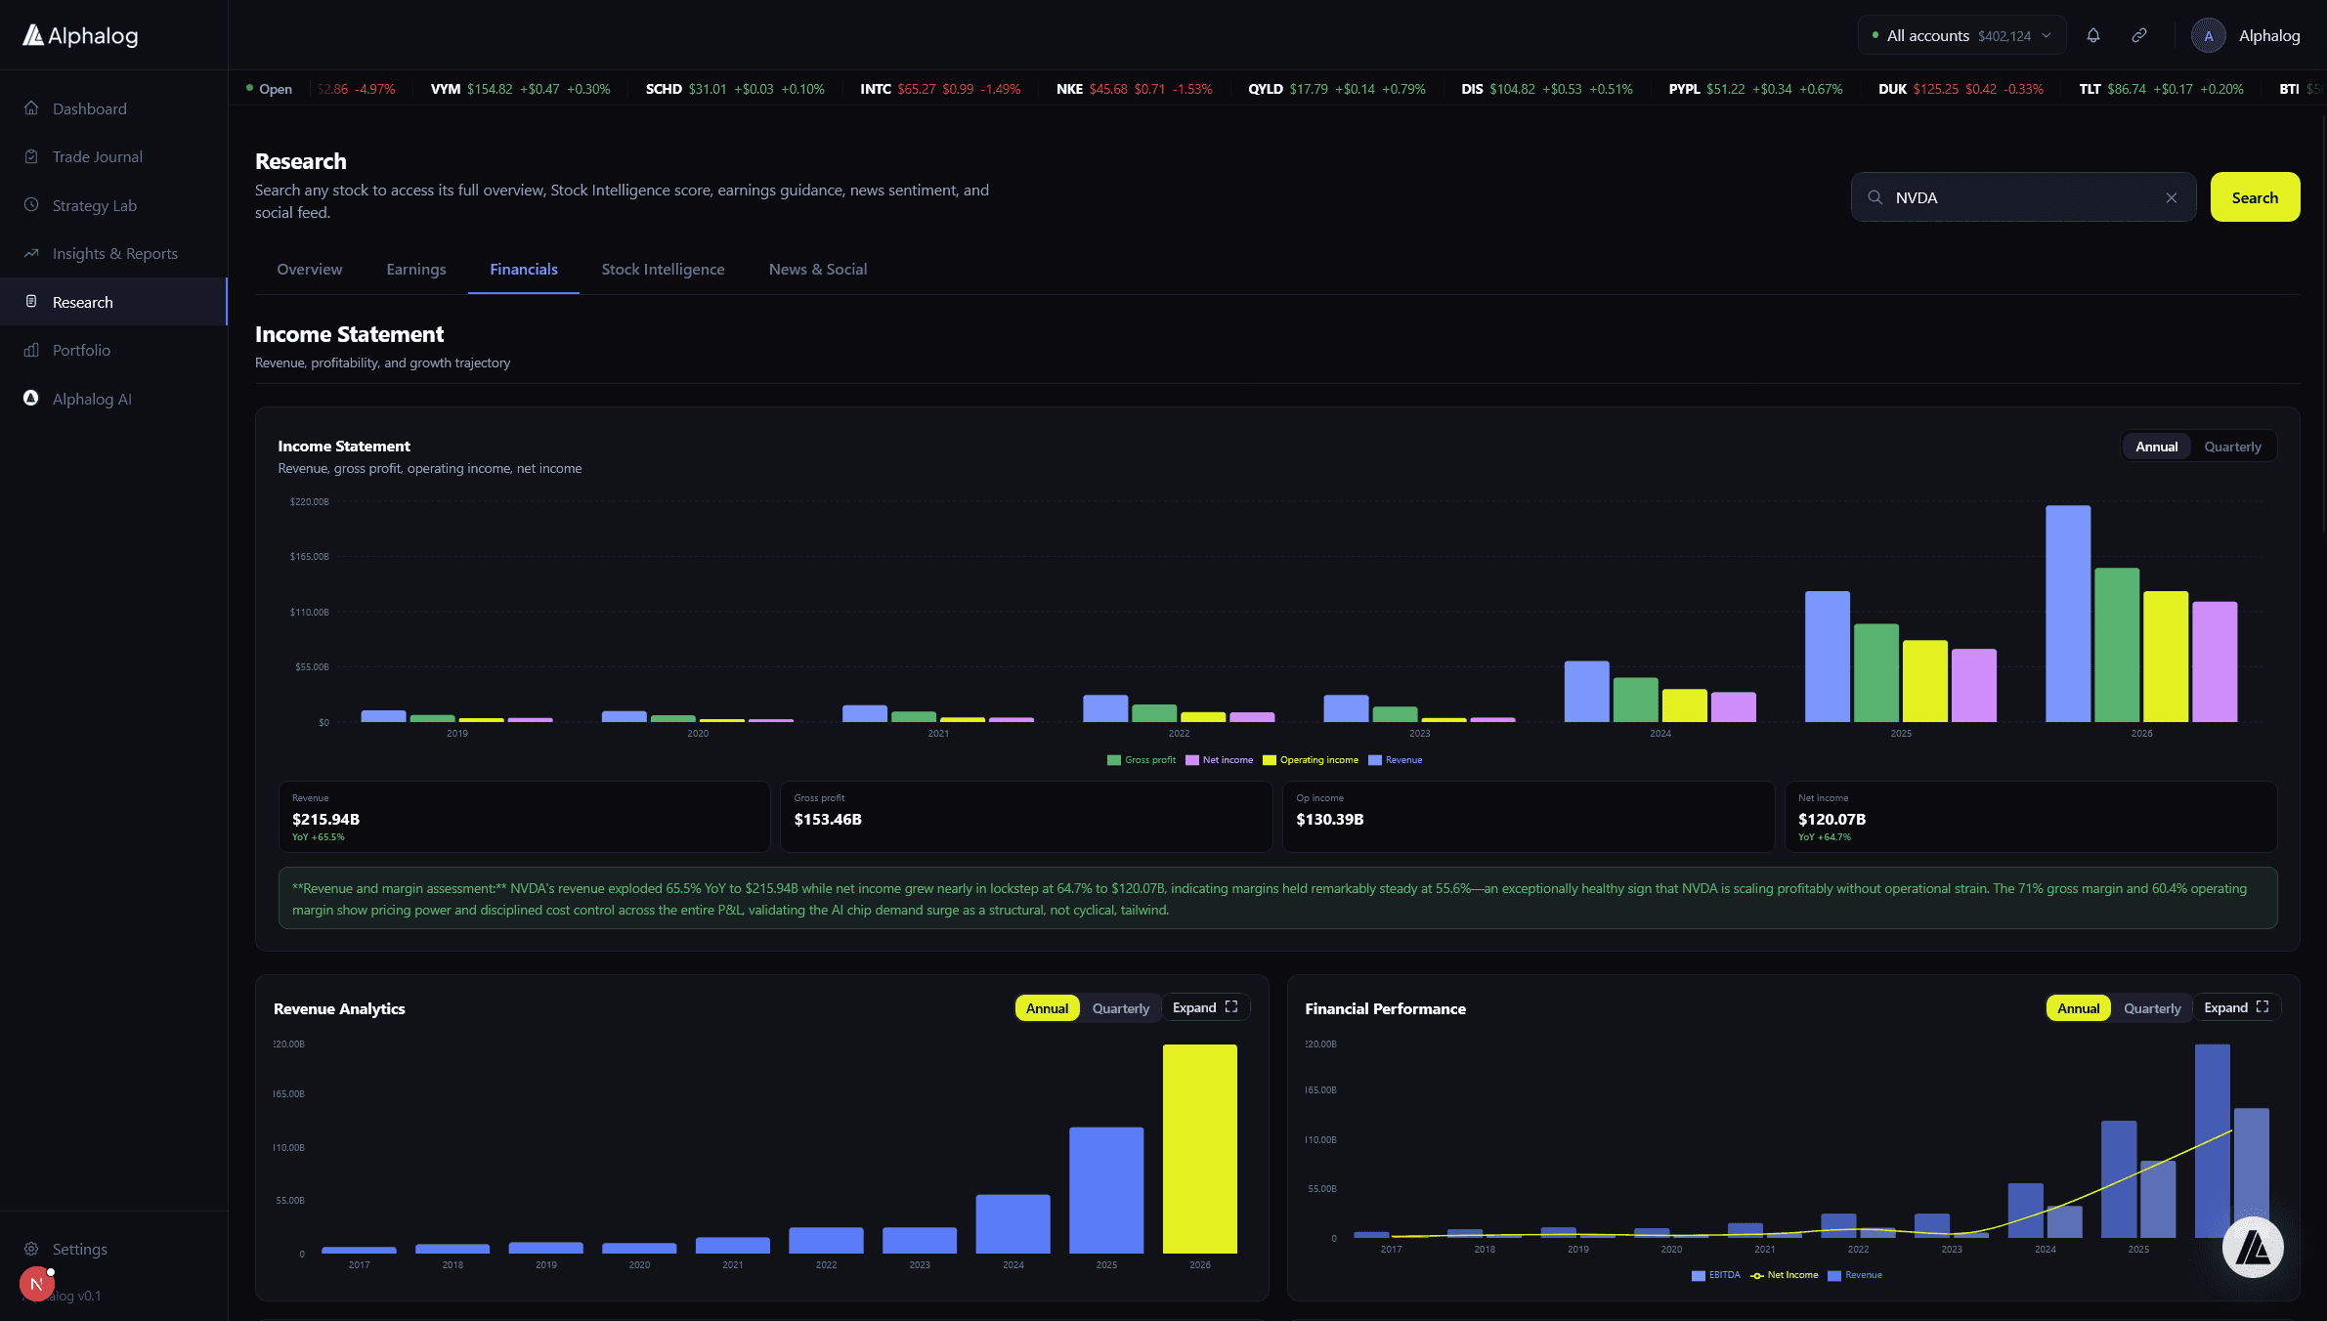Select Annual in Revenue Analytics
This screenshot has width=2327, height=1321.
[1047, 1008]
